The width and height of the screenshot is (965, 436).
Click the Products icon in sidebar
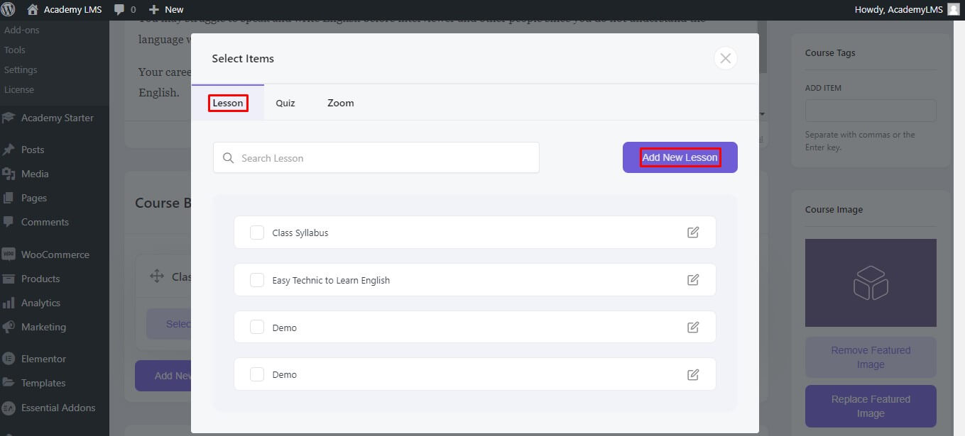coord(9,279)
